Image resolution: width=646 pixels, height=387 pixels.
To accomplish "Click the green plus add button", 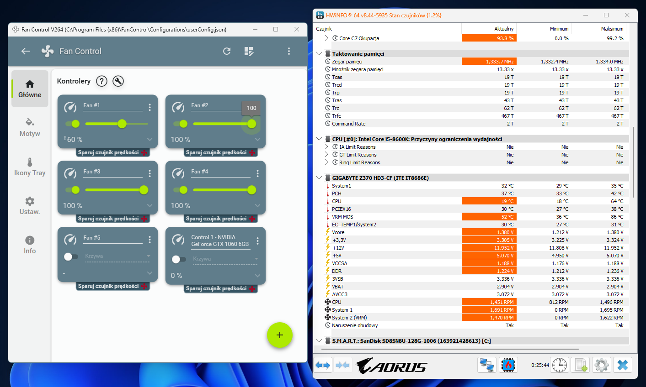I will [x=280, y=335].
